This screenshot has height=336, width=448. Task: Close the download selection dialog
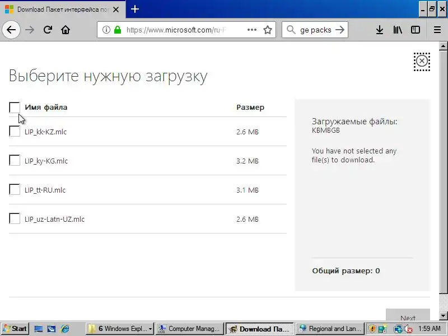[422, 61]
